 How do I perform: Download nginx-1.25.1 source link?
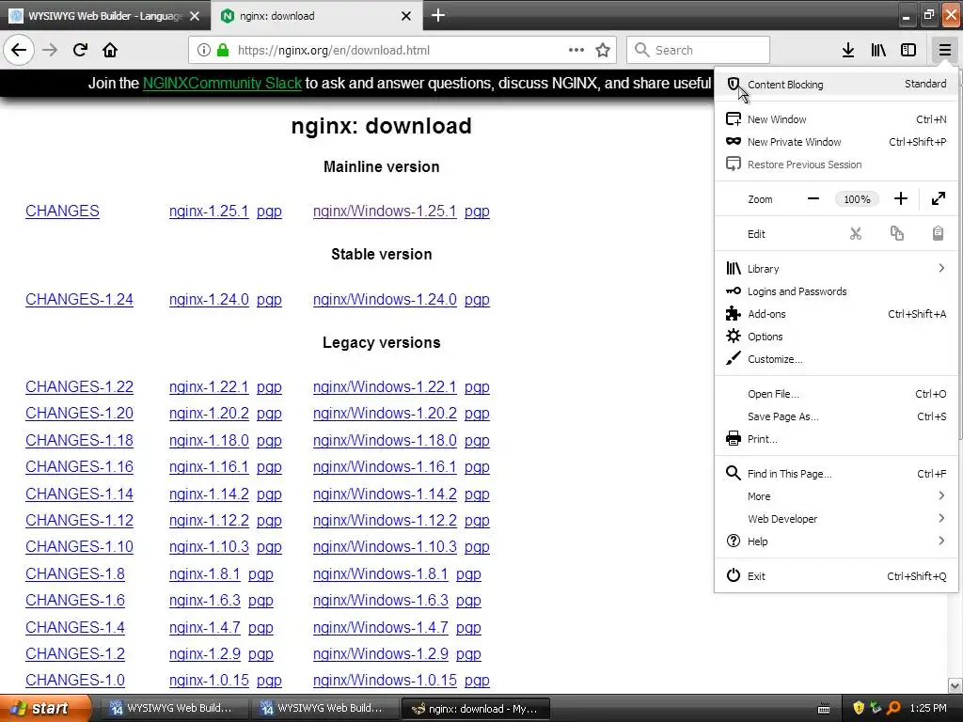pyautogui.click(x=209, y=212)
